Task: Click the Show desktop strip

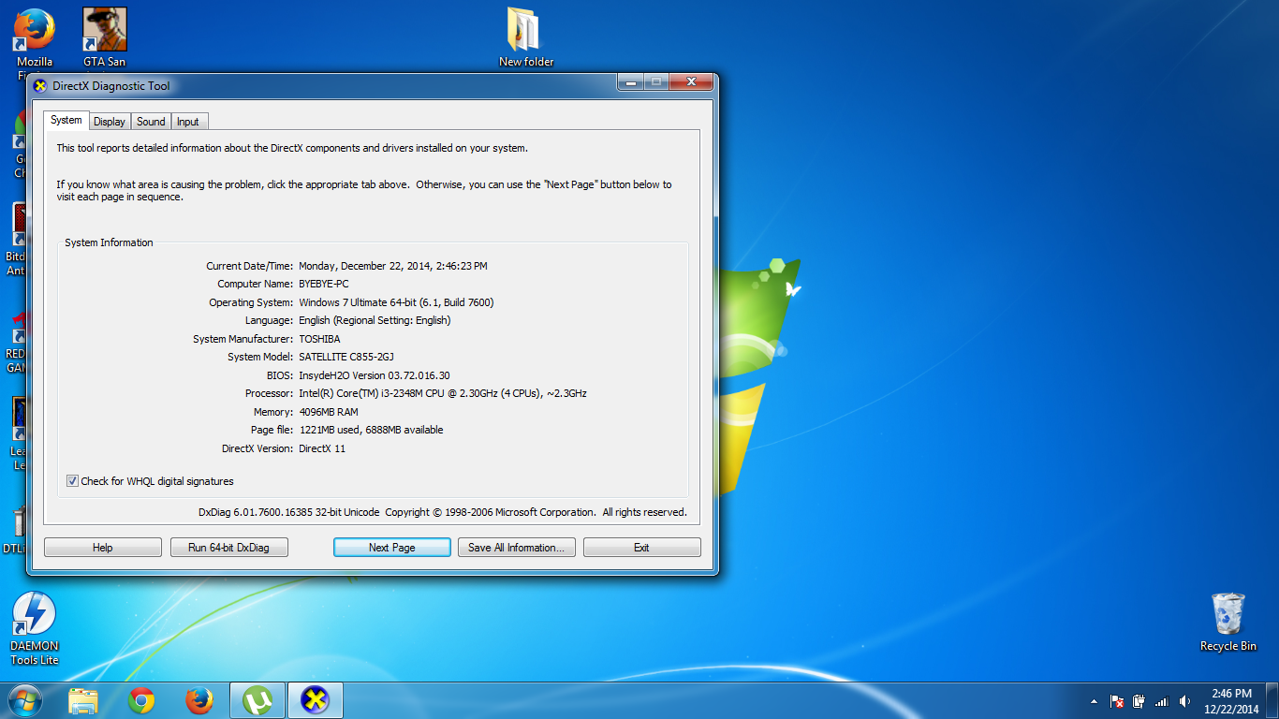Action: [x=1272, y=700]
